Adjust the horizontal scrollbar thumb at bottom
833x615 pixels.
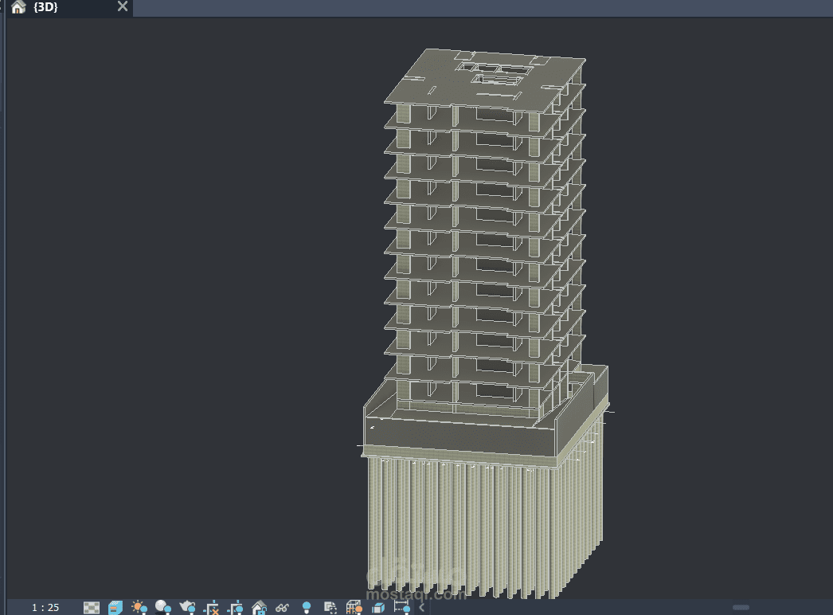point(741,607)
